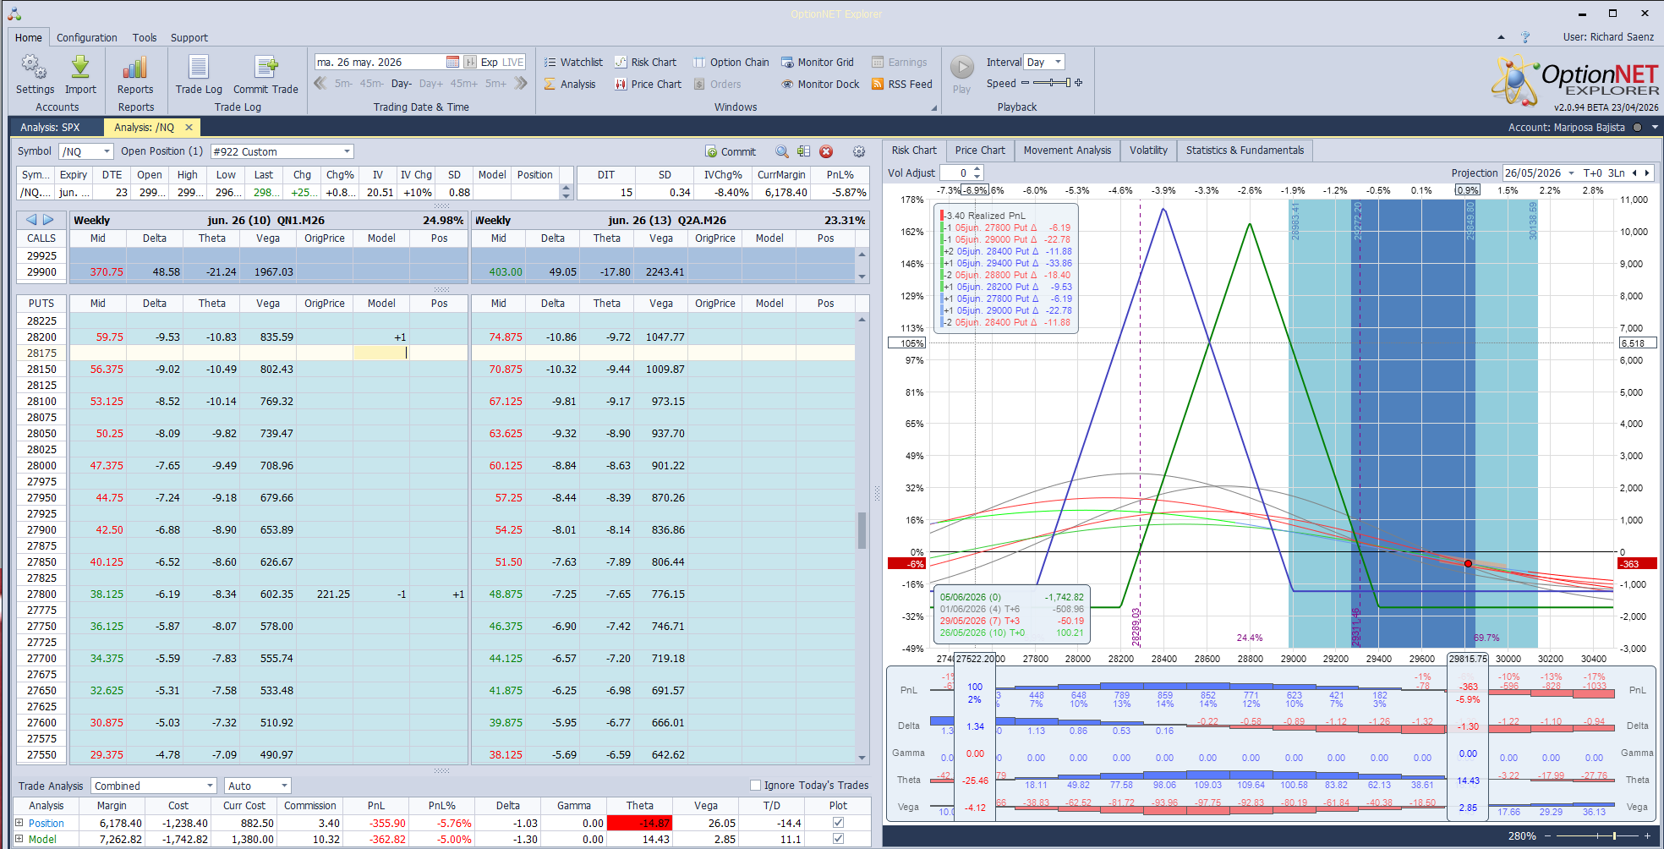Step time forward with the double-right chevron
The height and width of the screenshot is (849, 1664).
tap(521, 83)
